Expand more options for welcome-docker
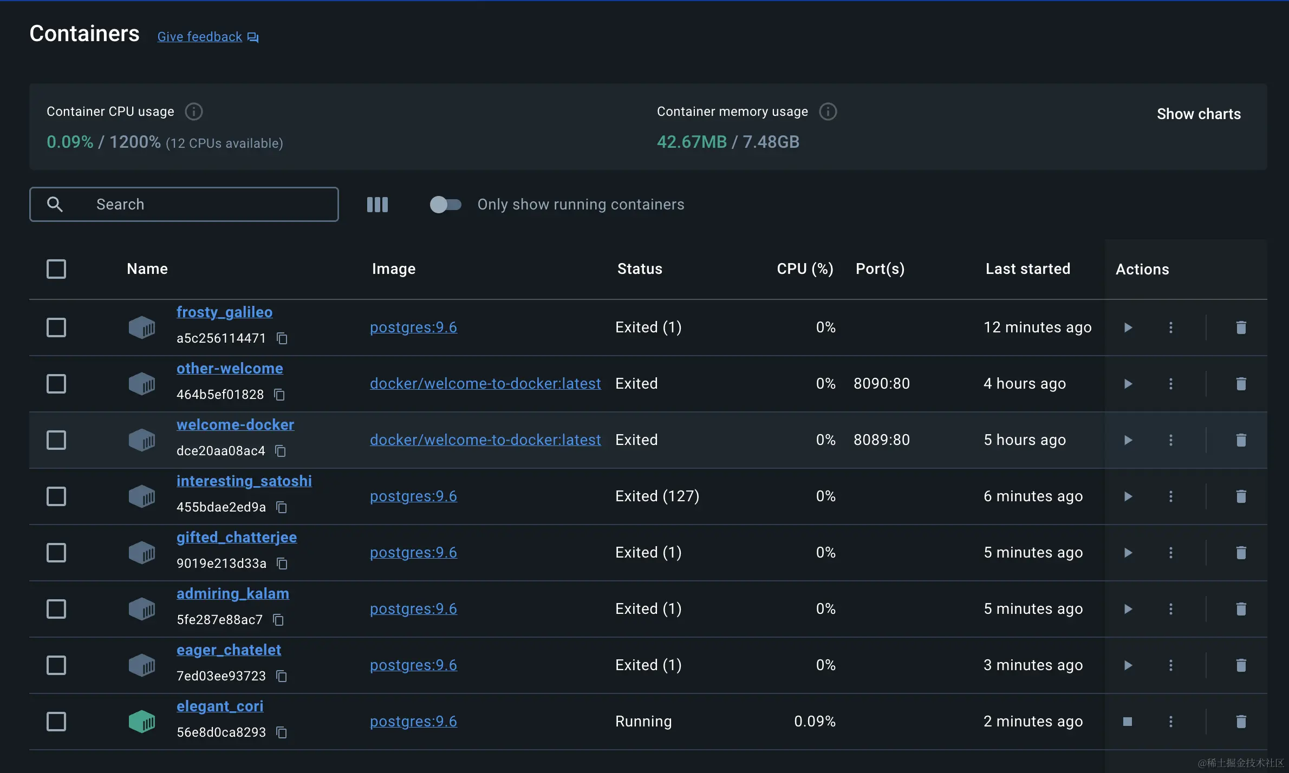The height and width of the screenshot is (773, 1289). [1171, 440]
